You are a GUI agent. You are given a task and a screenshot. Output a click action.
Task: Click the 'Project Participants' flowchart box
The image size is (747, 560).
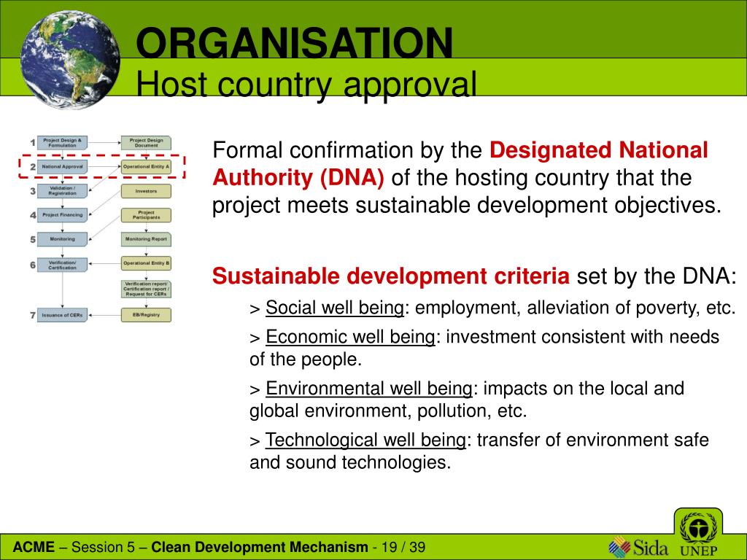click(146, 215)
